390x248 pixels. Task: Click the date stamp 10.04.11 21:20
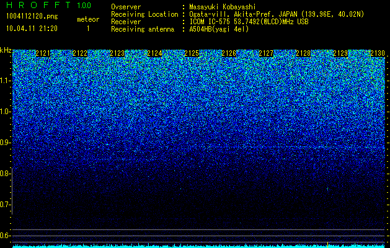point(32,29)
